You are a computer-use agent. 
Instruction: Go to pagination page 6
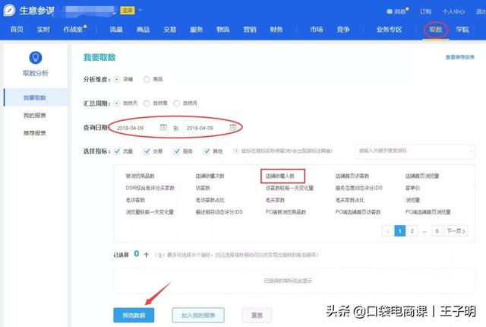coord(437,231)
